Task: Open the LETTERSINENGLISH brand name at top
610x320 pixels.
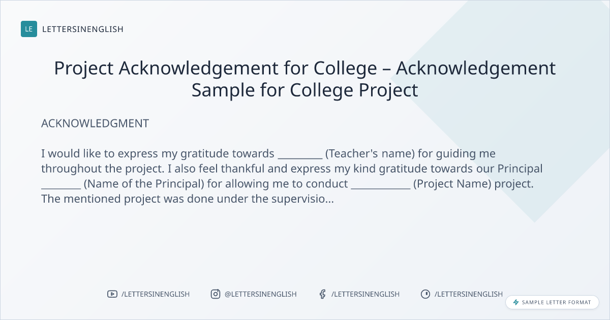Action: click(83, 29)
